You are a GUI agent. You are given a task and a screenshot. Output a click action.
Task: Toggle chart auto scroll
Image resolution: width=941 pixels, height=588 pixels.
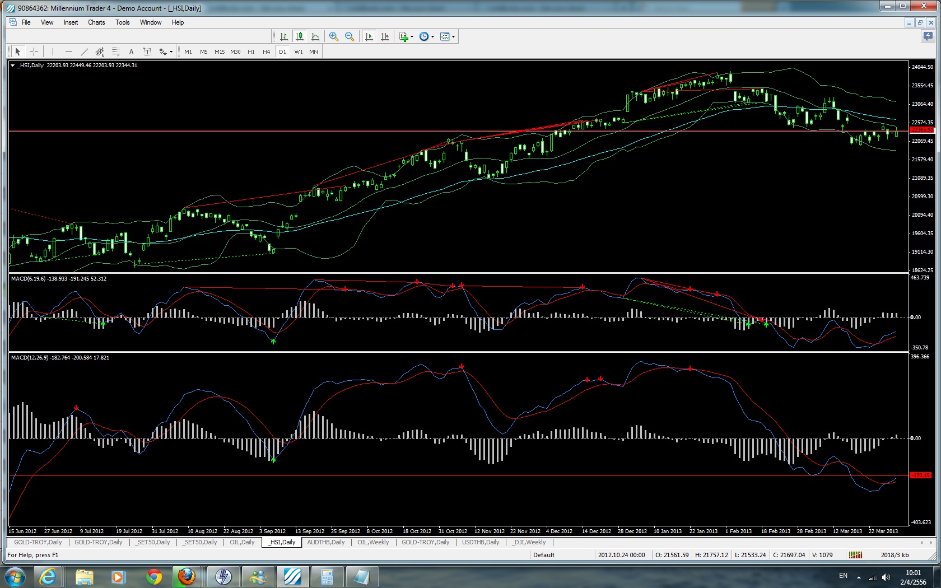pyautogui.click(x=369, y=36)
